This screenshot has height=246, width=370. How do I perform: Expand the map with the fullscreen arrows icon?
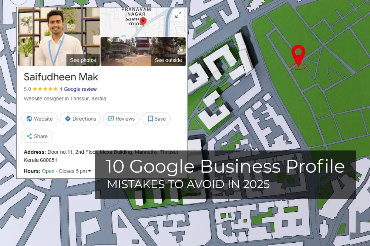[x=178, y=15]
